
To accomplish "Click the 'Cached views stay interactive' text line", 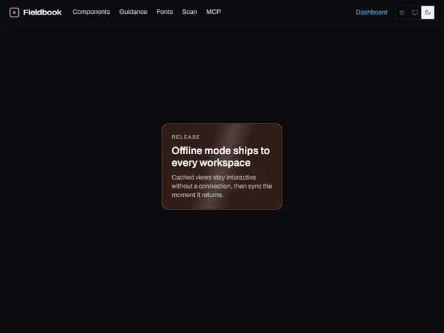I will 214,178.
